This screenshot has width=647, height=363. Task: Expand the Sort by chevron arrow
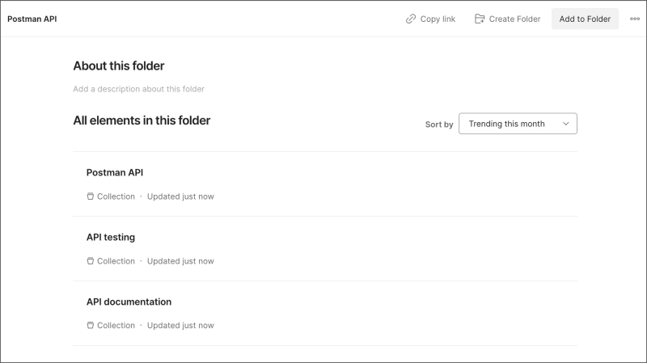click(x=565, y=124)
